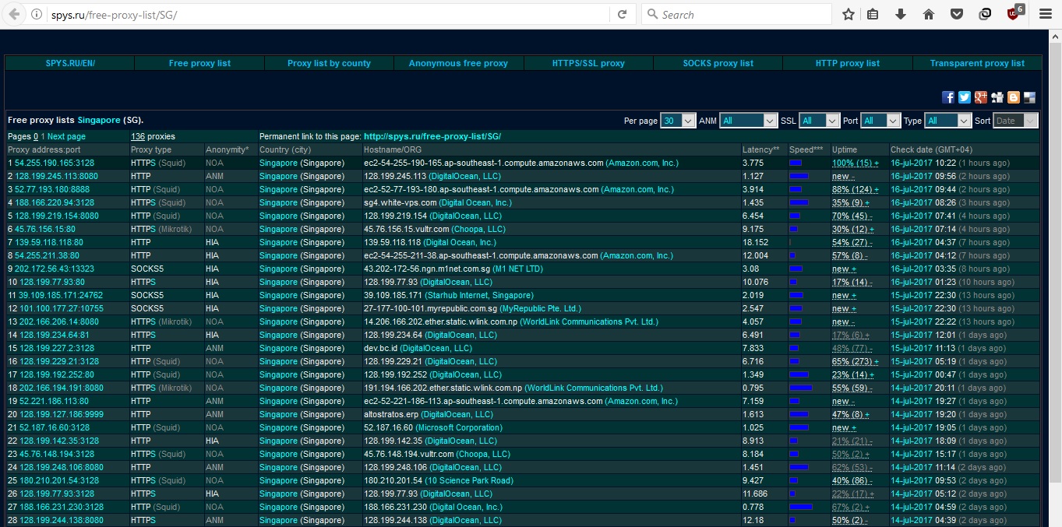Open the Proxy list by county menu
This screenshot has width=1062, height=527.
tap(329, 63)
